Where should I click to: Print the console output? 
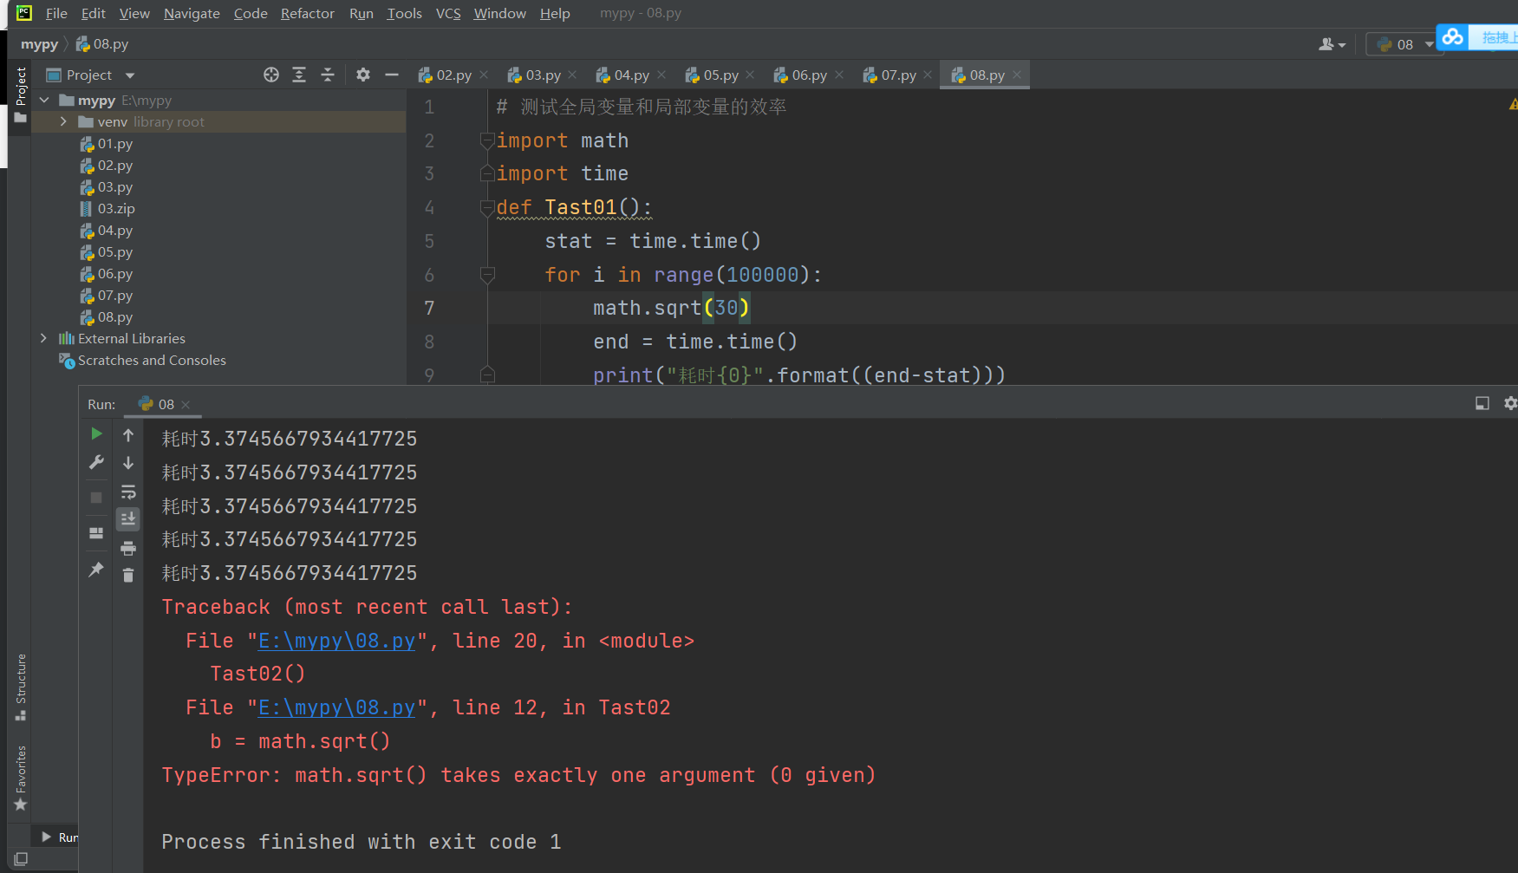tap(128, 548)
